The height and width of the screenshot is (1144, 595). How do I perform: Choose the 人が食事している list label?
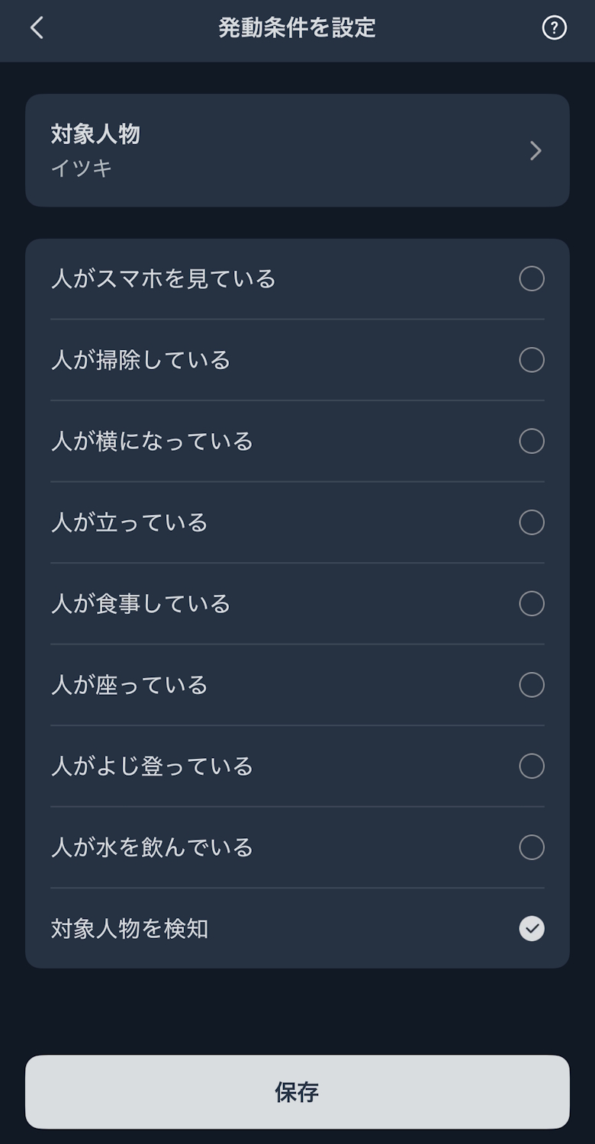[140, 604]
